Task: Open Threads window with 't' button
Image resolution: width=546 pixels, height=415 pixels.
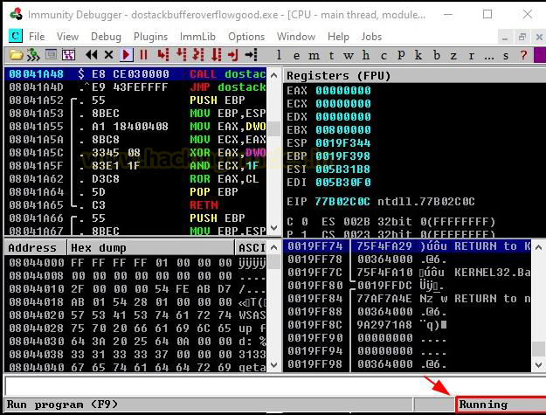Action: [x=331, y=55]
